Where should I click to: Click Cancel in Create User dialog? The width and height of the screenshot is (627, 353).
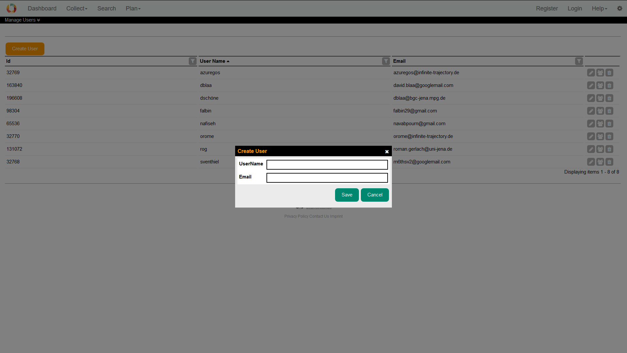[375, 195]
